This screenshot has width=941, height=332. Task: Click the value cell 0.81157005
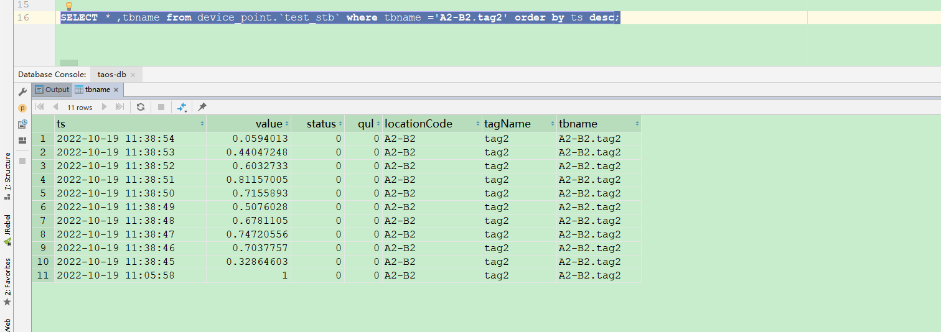pos(249,180)
